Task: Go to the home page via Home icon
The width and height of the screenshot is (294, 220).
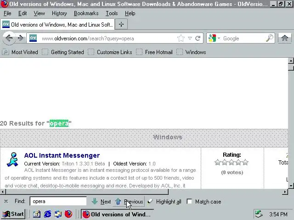Action: tap(284, 38)
